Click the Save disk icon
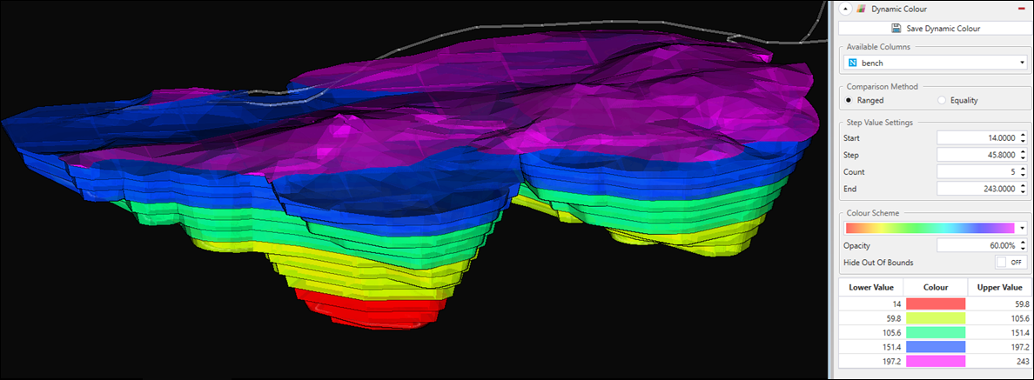 (896, 29)
